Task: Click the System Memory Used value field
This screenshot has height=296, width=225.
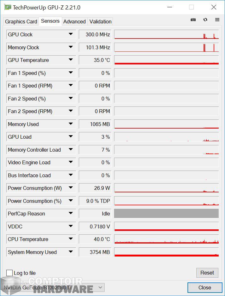Action: coord(95,252)
